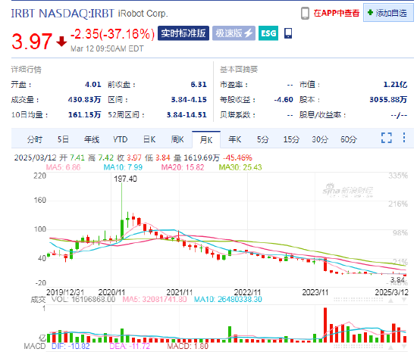417x352 pixels.
Task: Click the 股本 value 3055.88万
Action: tap(388, 100)
